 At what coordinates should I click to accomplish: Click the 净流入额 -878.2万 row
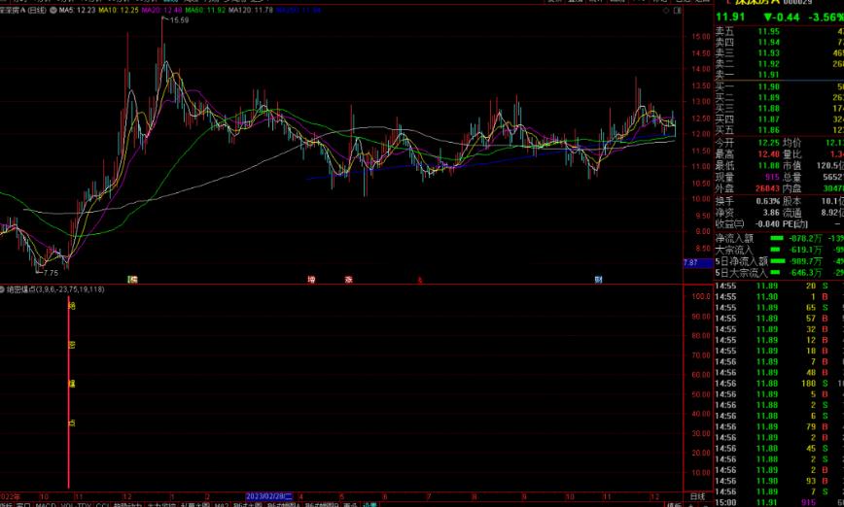pos(780,238)
